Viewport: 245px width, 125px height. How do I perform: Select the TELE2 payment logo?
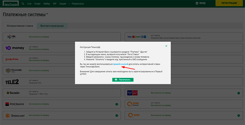[x=12, y=82]
